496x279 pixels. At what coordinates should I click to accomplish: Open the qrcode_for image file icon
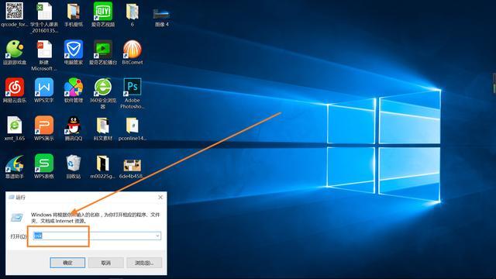(14, 11)
